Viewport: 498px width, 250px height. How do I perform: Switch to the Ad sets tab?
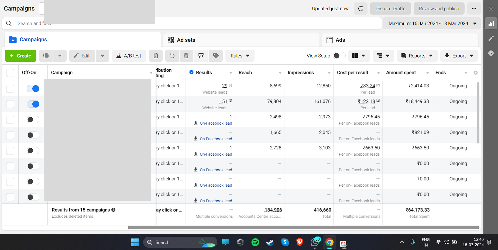pyautogui.click(x=186, y=40)
